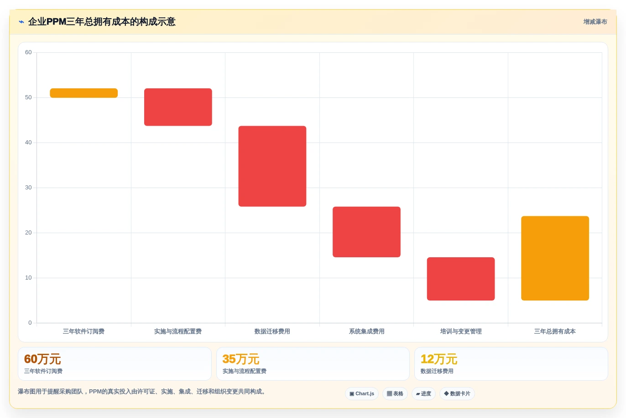Click the 60万元 data card

point(115,364)
